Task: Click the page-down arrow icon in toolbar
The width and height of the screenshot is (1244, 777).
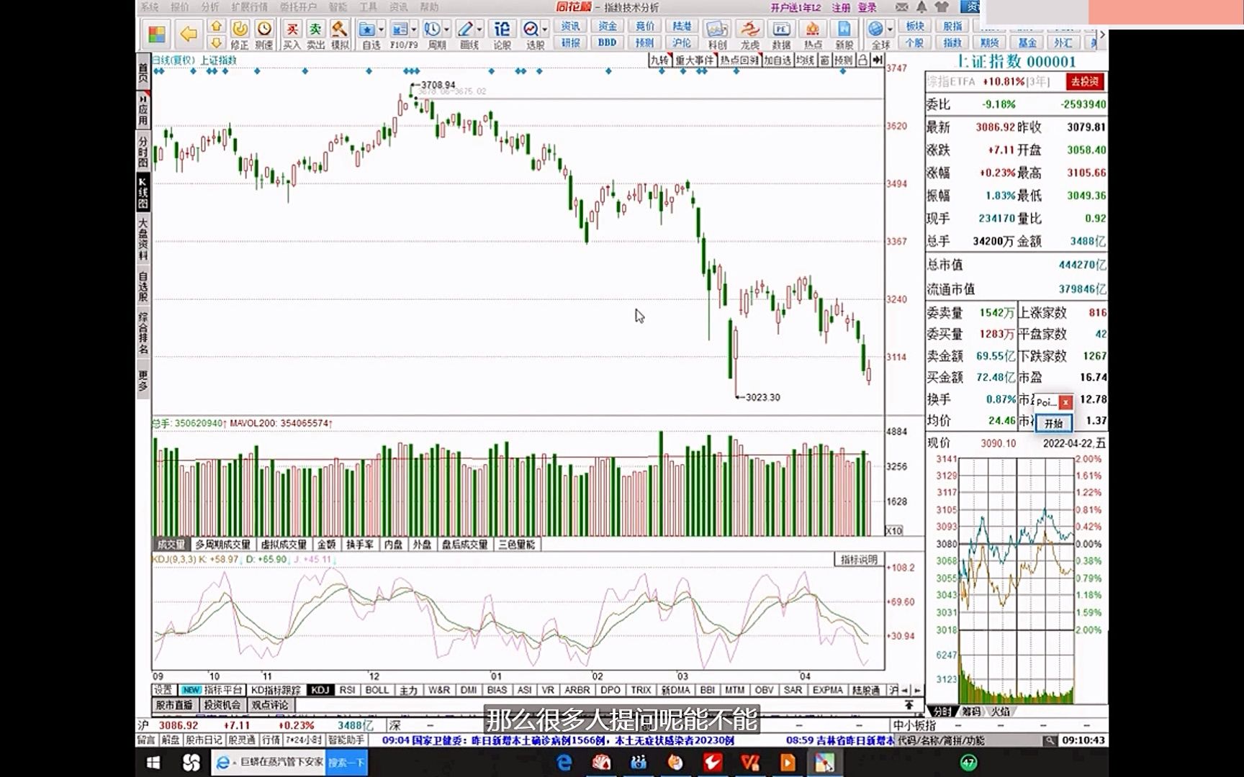Action: click(216, 42)
